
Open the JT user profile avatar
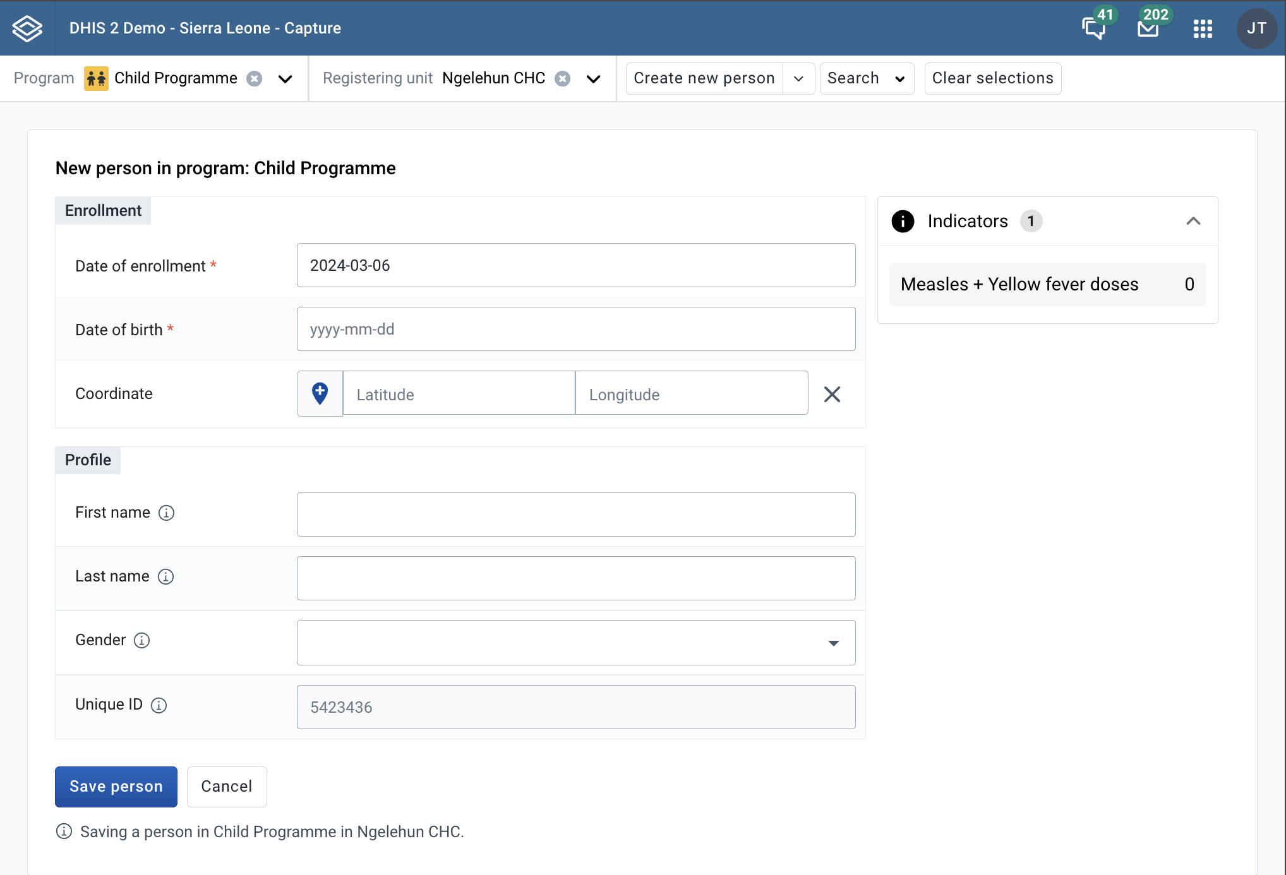coord(1256,28)
